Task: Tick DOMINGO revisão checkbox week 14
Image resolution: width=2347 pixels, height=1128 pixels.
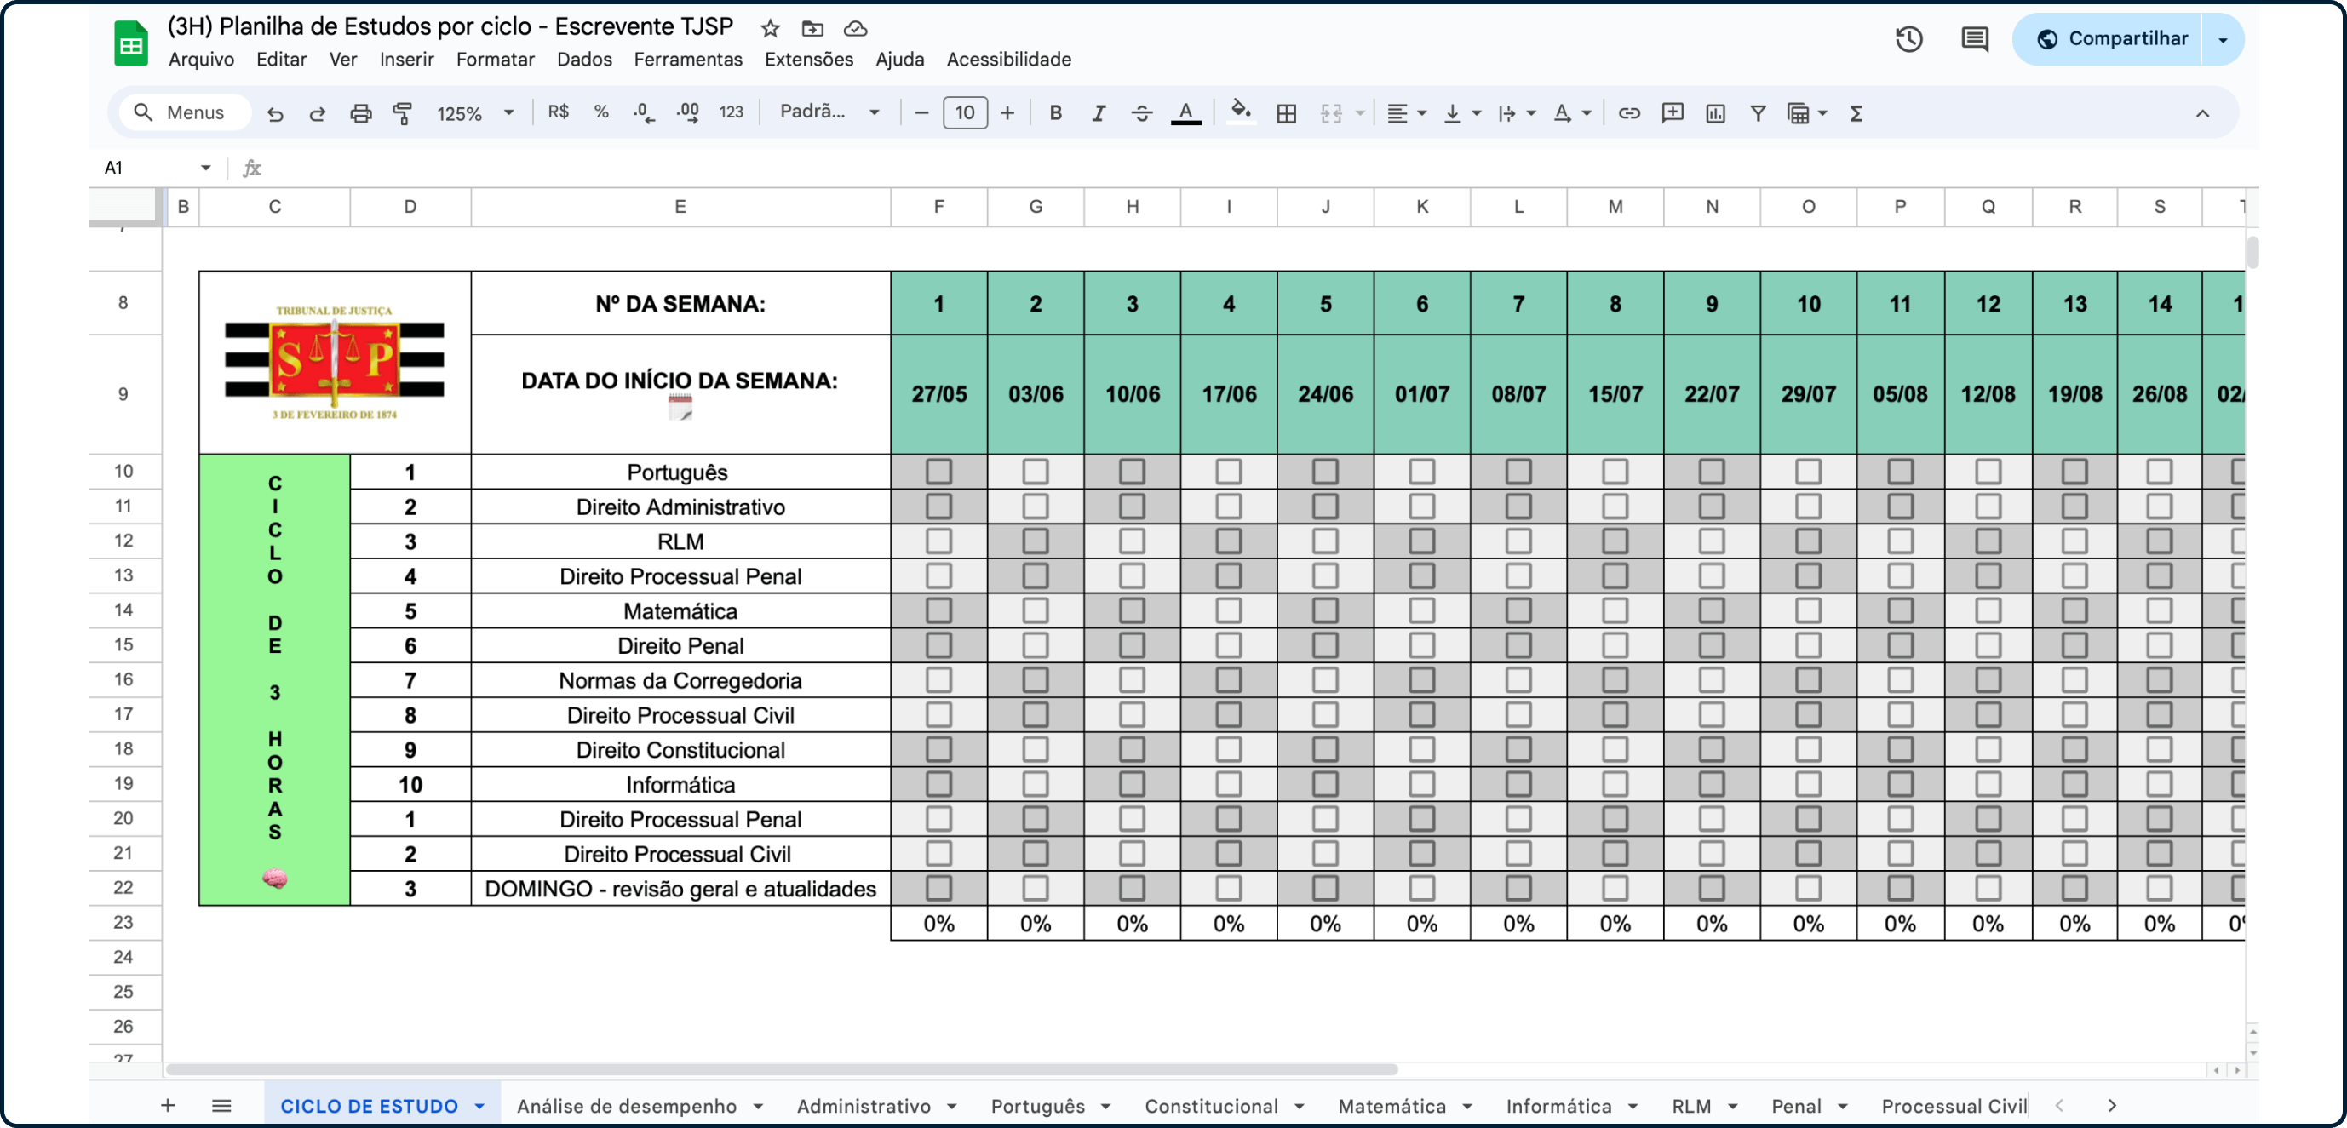Action: click(x=2159, y=887)
